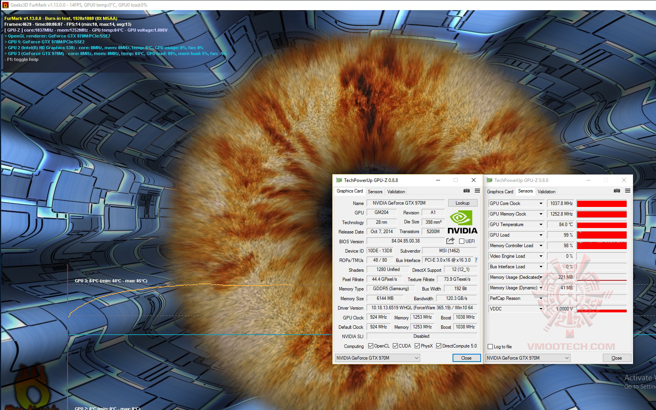Switch to Graphics Card tab in right GPU-Z window
Screen dimensions: 656x410
(500, 192)
